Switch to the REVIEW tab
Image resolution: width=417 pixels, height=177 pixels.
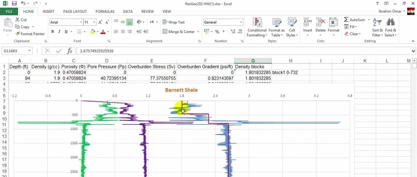(x=148, y=11)
